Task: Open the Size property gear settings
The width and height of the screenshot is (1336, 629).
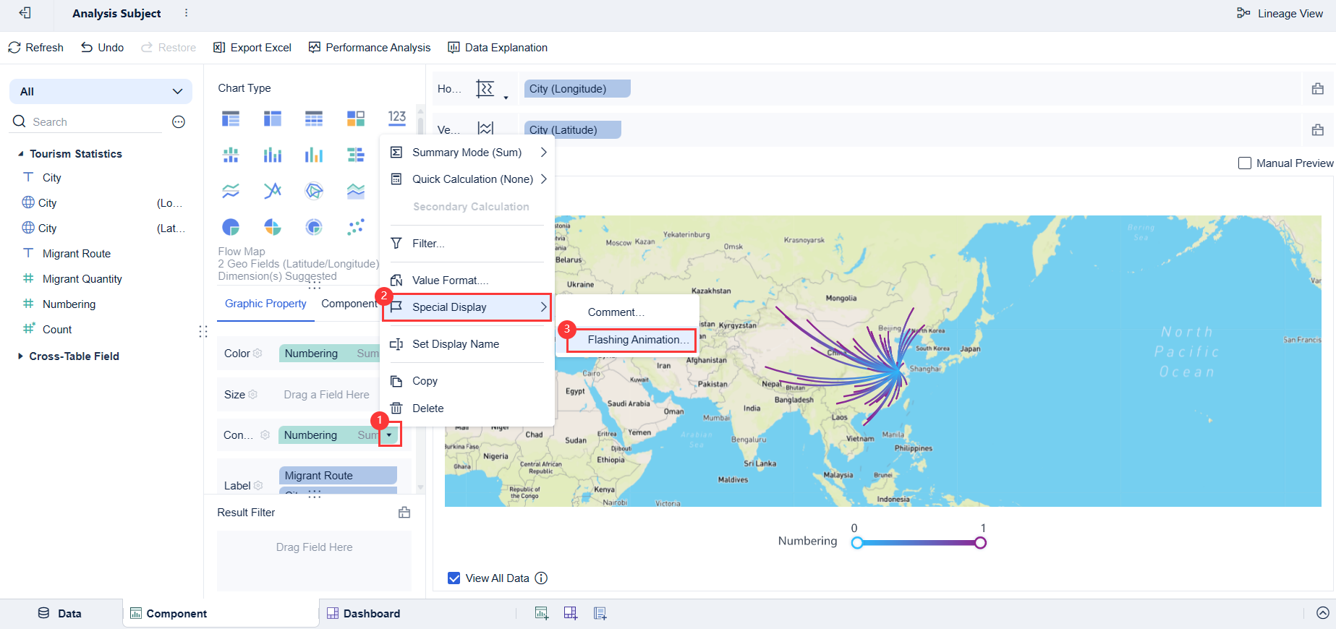Action: tap(252, 395)
